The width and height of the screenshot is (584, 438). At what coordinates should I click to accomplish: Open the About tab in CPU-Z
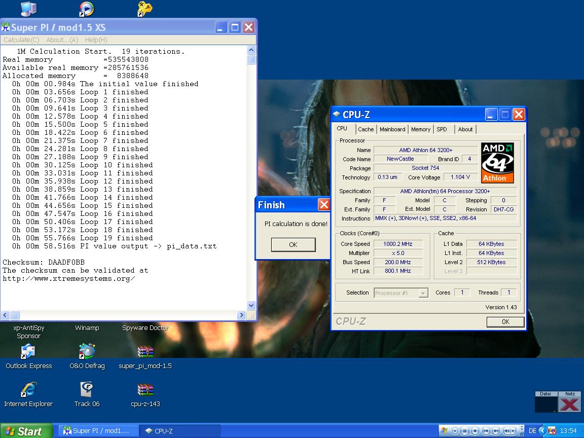coord(465,129)
